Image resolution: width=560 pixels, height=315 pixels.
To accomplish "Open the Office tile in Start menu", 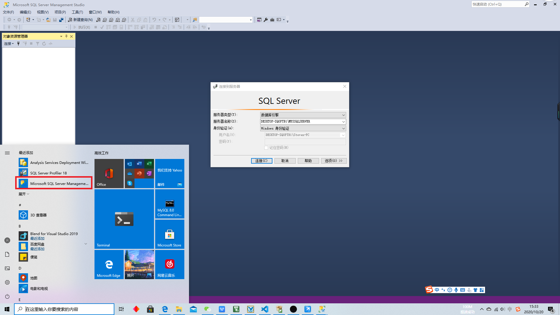I will coord(109,174).
